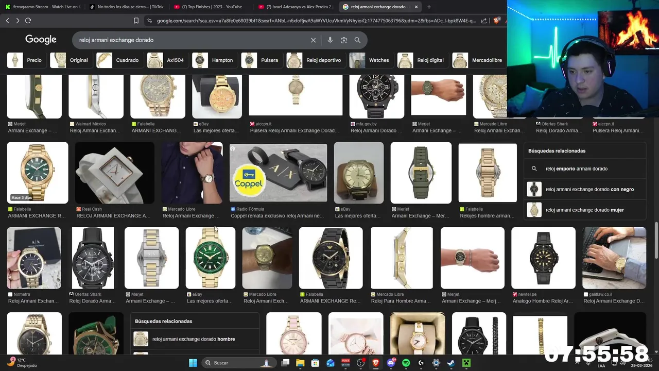Viewport: 659px width, 371px height.
Task: Go back with the browser back arrow
Action: pos(7,21)
